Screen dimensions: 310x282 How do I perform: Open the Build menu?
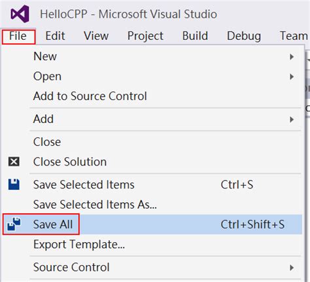pos(195,36)
